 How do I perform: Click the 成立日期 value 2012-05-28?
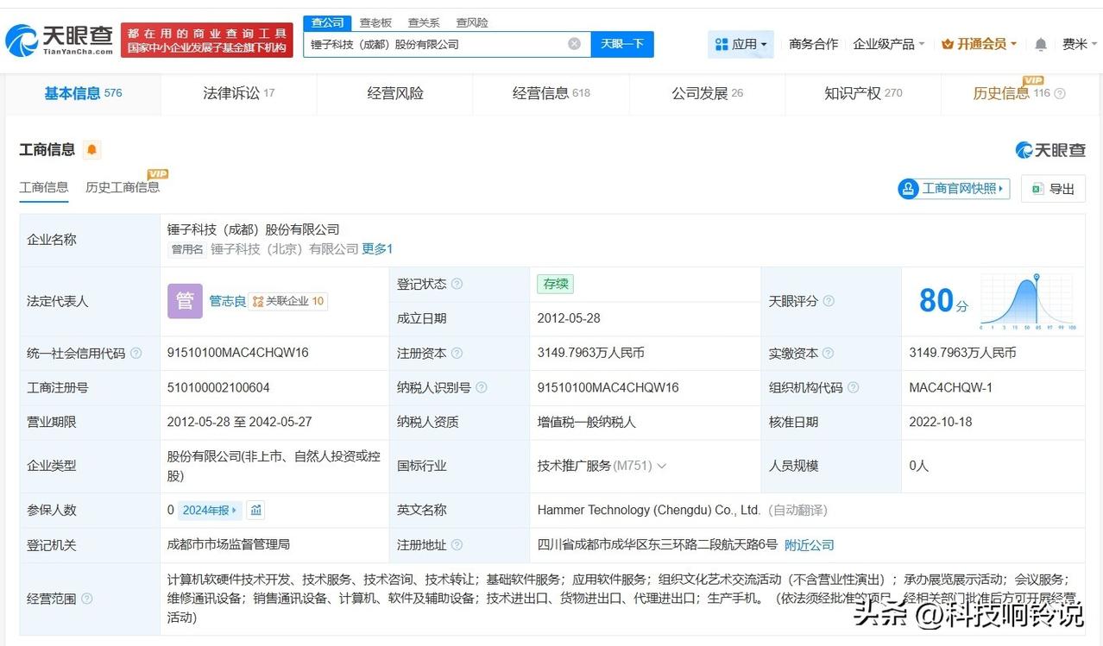[x=569, y=318]
